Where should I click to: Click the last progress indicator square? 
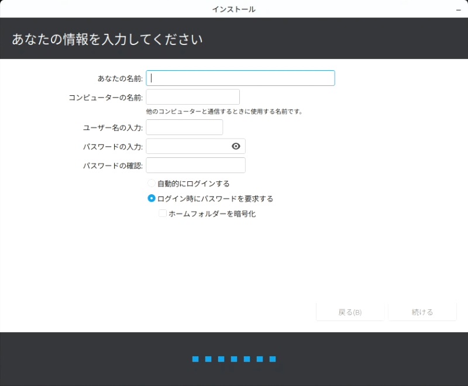pos(273,359)
